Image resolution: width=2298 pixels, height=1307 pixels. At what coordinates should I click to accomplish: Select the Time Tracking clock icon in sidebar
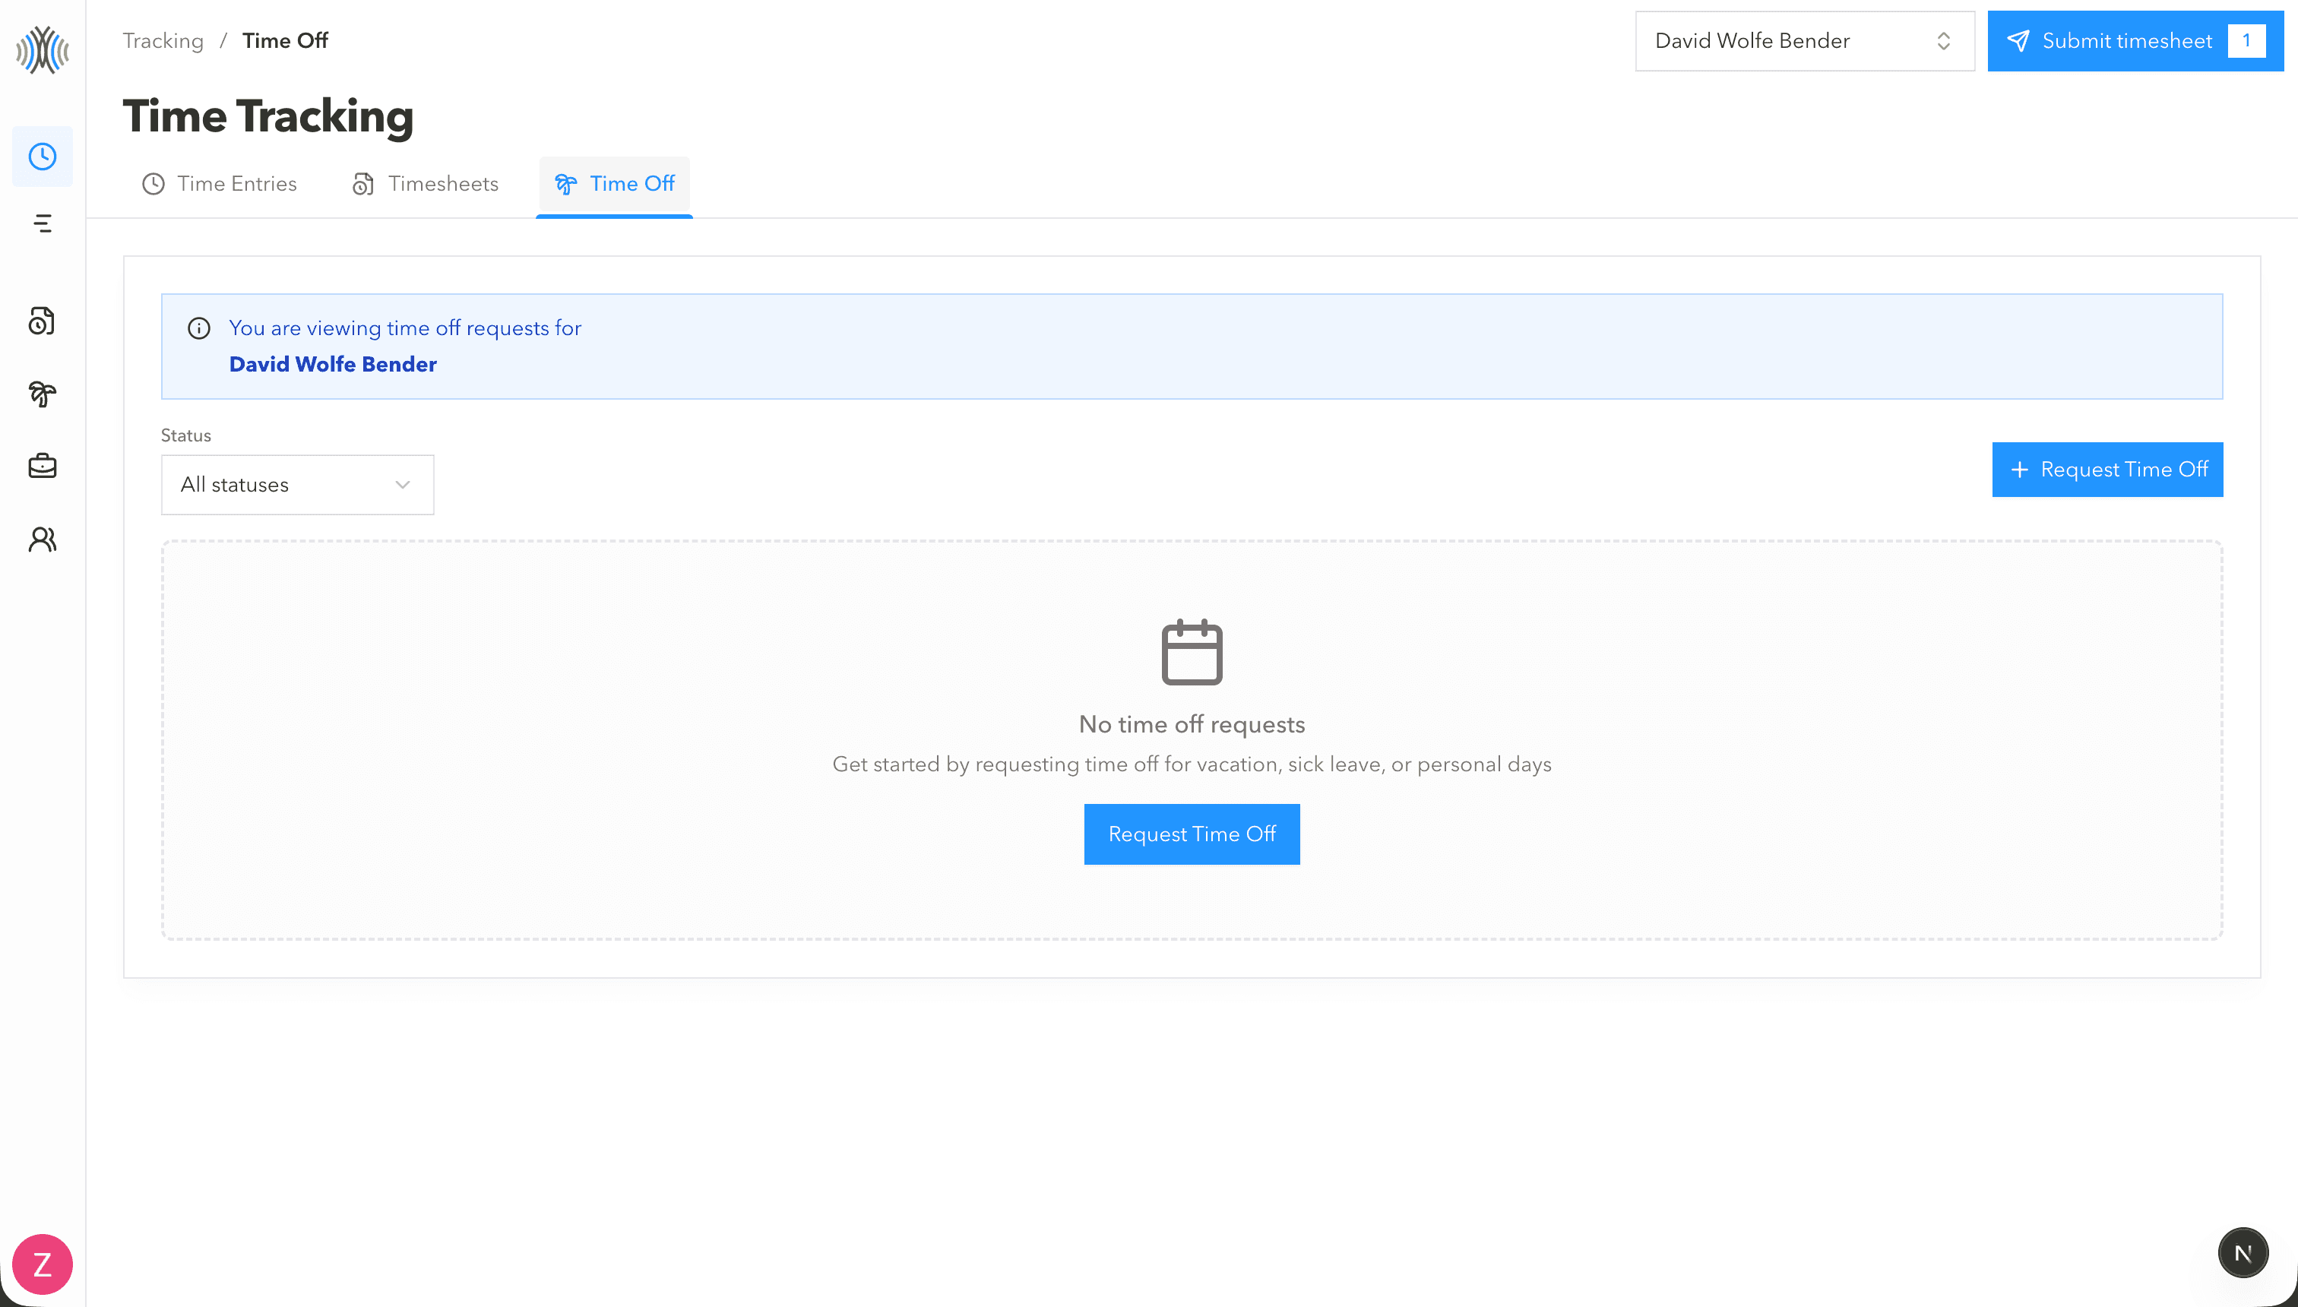(41, 157)
